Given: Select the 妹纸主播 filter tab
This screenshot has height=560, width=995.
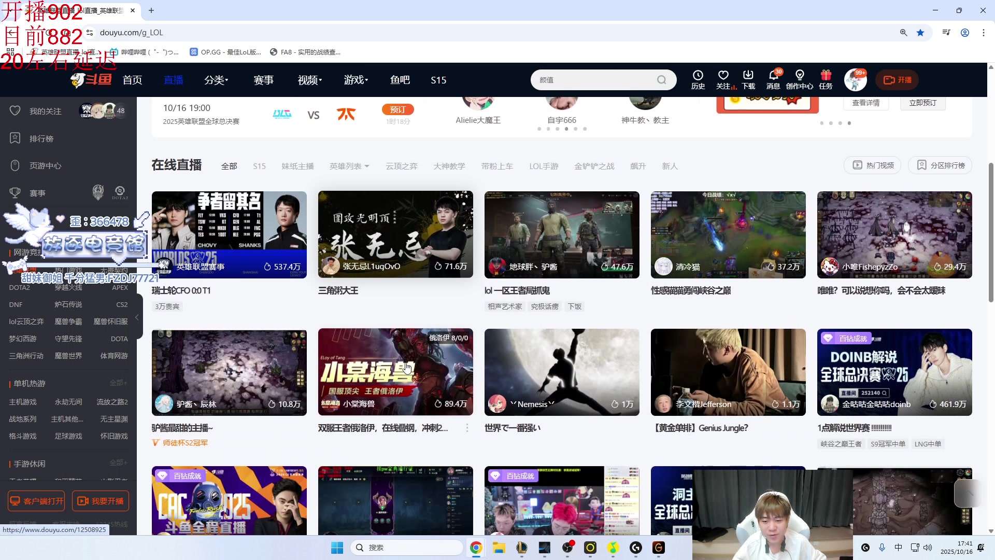Looking at the screenshot, I should click(x=297, y=166).
